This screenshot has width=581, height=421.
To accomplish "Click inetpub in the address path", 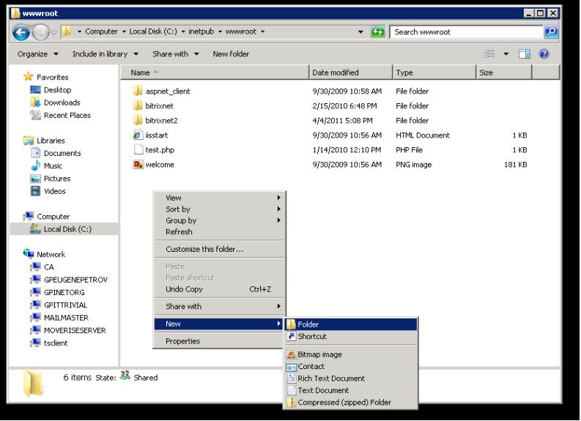I will pyautogui.click(x=201, y=31).
